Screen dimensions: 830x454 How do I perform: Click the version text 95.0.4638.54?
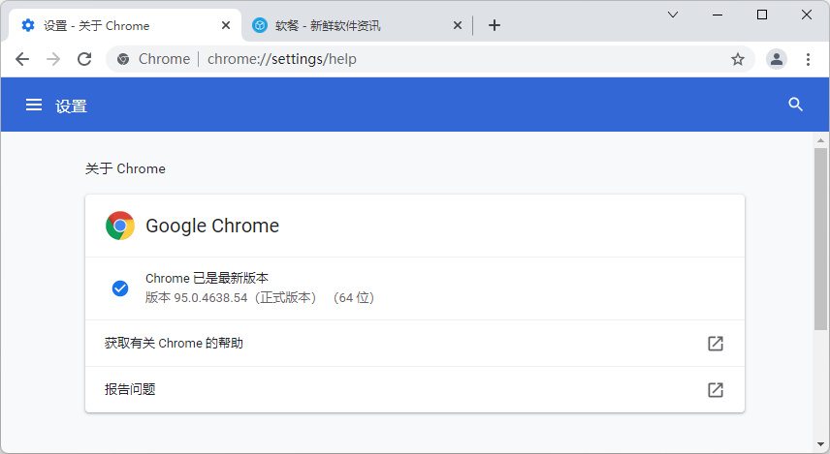(210, 297)
